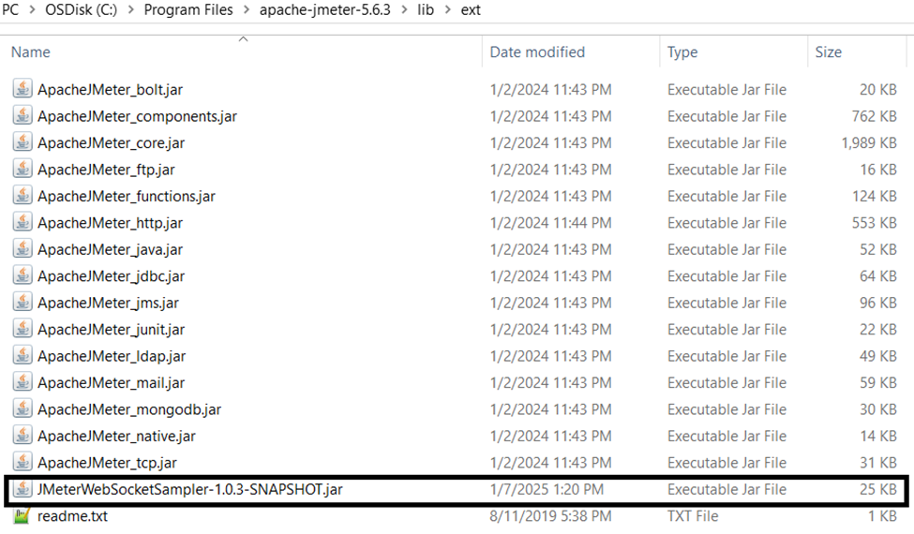The width and height of the screenshot is (914, 534).
Task: Go to OSDisk (C:) in the address bar
Action: pos(81,10)
